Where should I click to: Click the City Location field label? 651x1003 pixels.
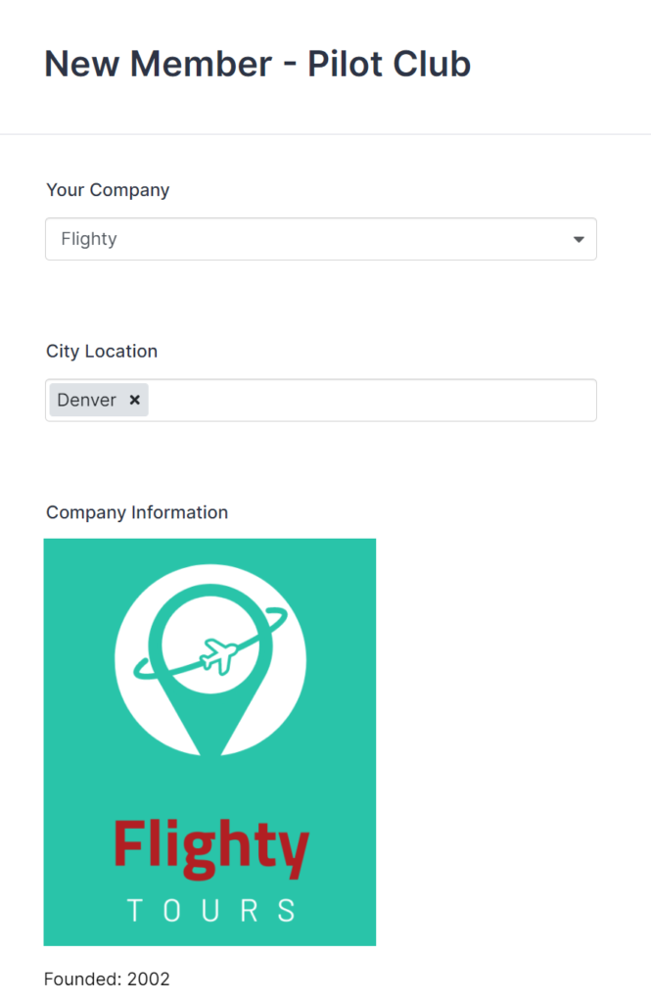(102, 351)
